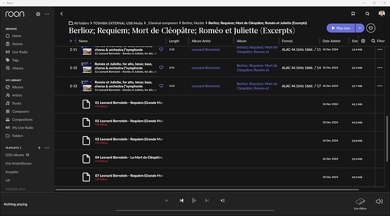This screenshot has width=390, height=216.
Task: Open album link in track 2-12 row
Action: (x=257, y=68)
